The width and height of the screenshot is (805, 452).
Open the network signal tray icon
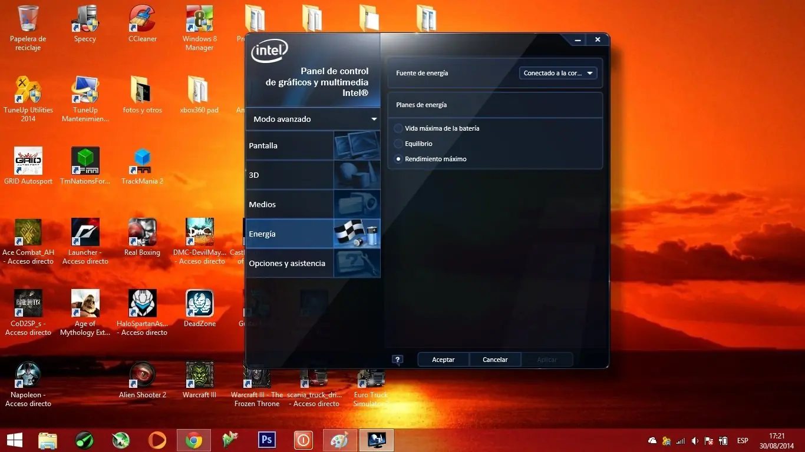[681, 441]
